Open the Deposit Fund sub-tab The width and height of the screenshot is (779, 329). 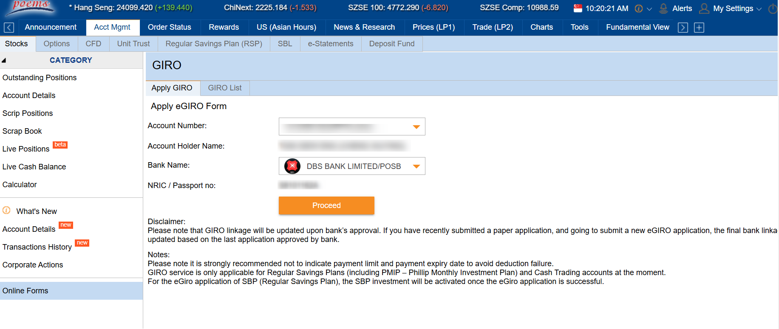click(x=392, y=44)
